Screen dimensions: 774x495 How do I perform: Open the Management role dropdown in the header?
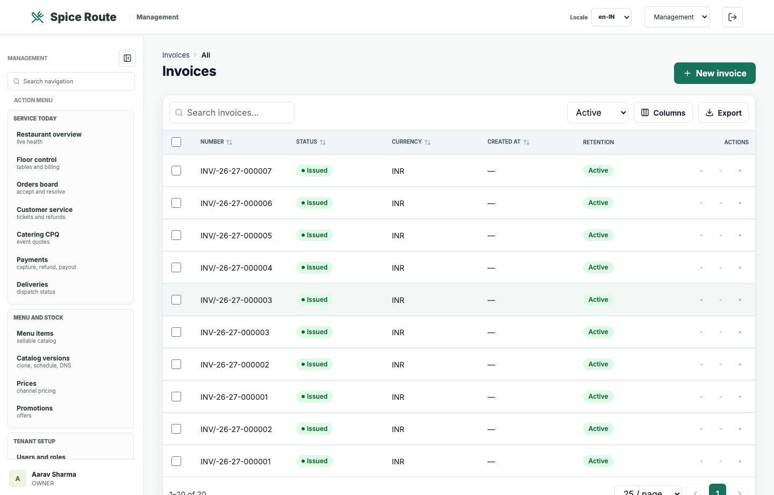point(677,17)
